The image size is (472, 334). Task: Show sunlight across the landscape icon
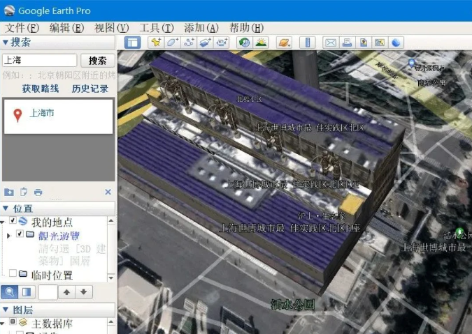pyautogui.click(x=261, y=43)
